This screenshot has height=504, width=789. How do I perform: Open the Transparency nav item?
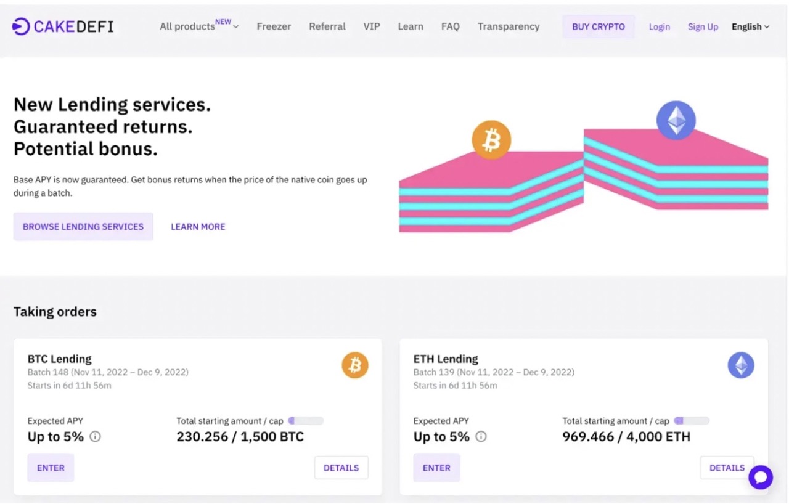[509, 26]
